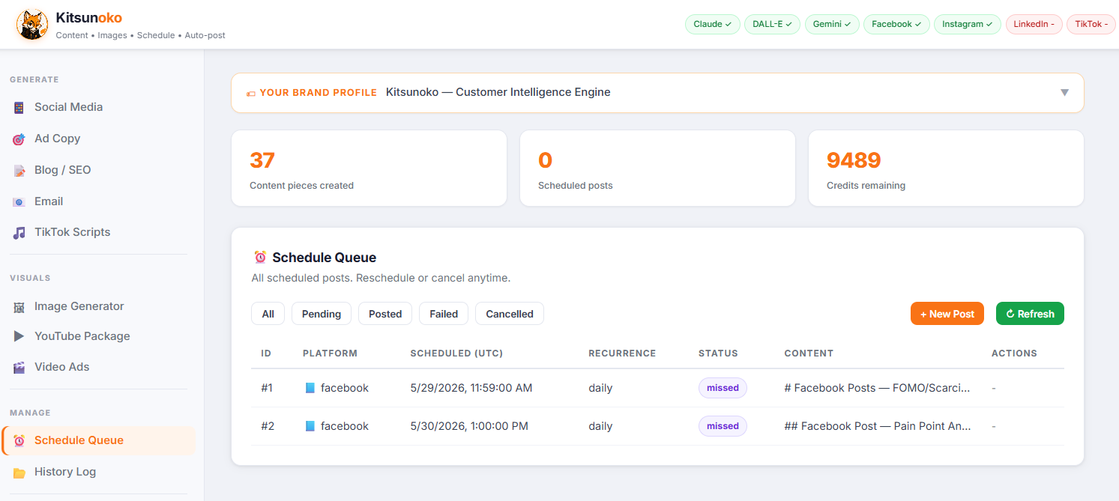The image size is (1119, 501).
Task: Click the Schedule Queue alarm clock sidebar icon
Action: (x=19, y=441)
